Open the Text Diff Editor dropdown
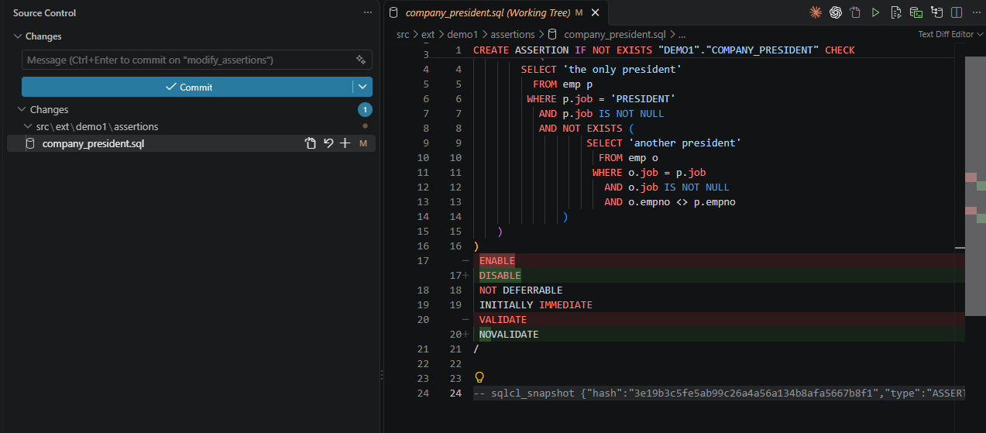Screen dimensions: 986x433 click(950, 34)
